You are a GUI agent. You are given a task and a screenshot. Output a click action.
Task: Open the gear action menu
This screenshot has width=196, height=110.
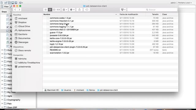pyautogui.click(x=72, y=9)
